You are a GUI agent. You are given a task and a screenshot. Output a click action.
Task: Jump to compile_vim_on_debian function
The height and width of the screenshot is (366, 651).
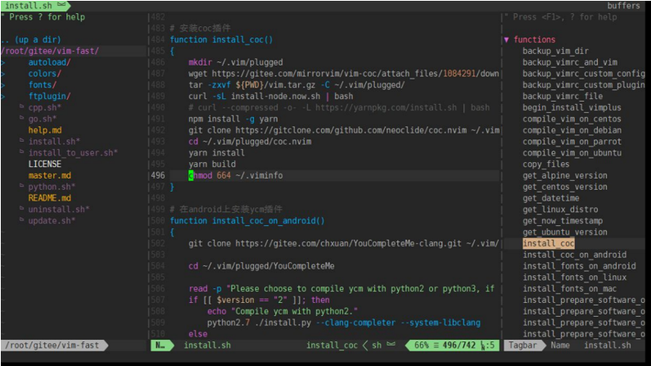pos(572,130)
